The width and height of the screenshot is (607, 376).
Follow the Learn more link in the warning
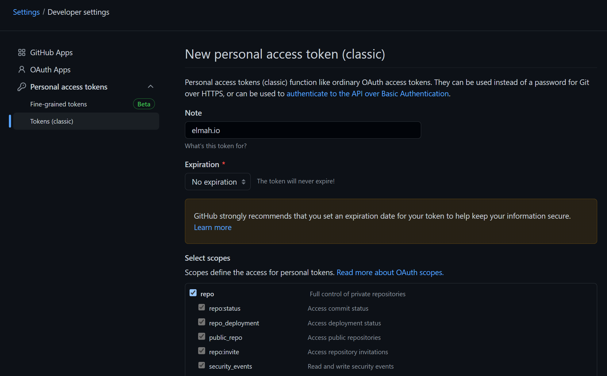(x=213, y=227)
